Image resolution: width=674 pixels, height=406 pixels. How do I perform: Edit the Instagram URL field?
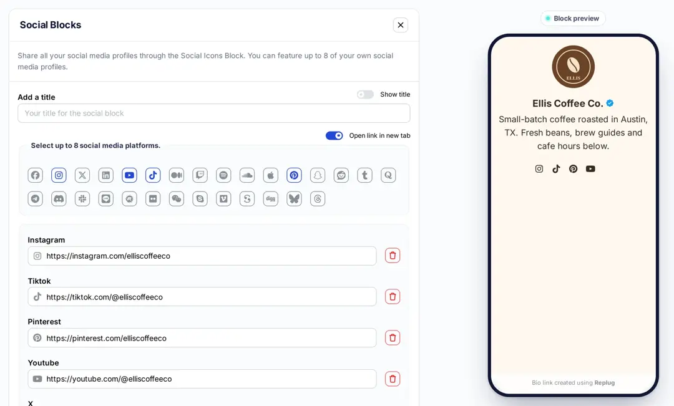click(202, 256)
